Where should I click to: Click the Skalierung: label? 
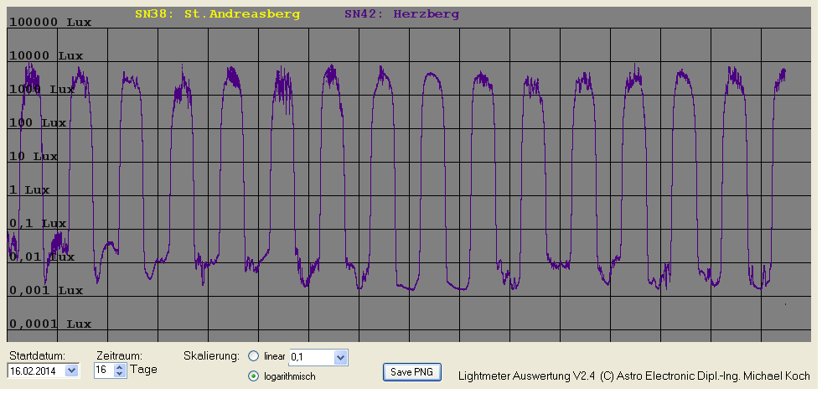pyautogui.click(x=211, y=356)
